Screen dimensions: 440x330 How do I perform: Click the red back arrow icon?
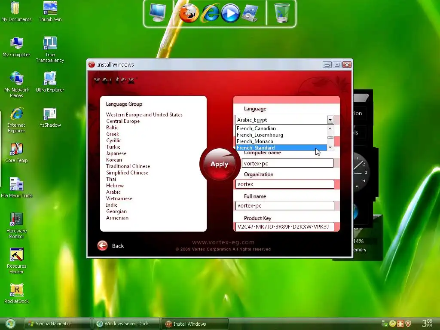point(102,246)
